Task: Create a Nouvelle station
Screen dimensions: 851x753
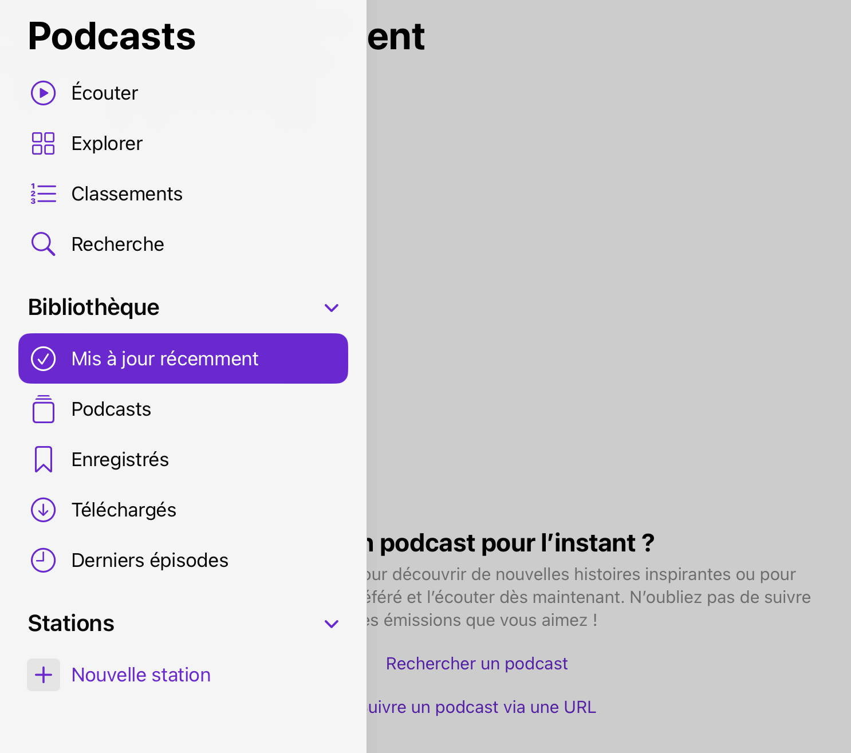Action: [140, 675]
